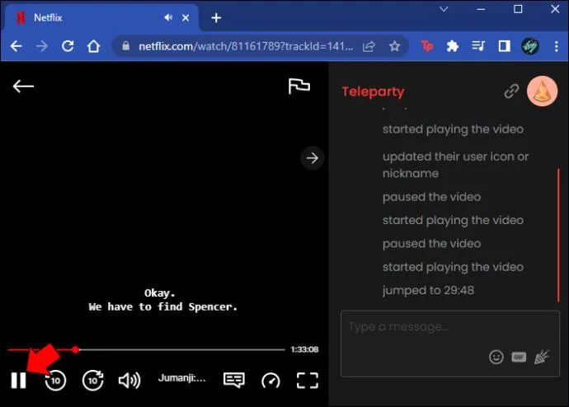The height and width of the screenshot is (407, 569).
Task: Collapse the Teleparty sidebar with the arrow
Action: coord(312,158)
